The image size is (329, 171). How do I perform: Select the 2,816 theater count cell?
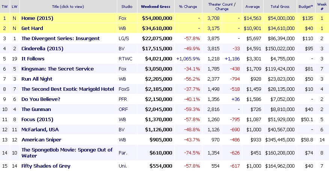click(213, 109)
